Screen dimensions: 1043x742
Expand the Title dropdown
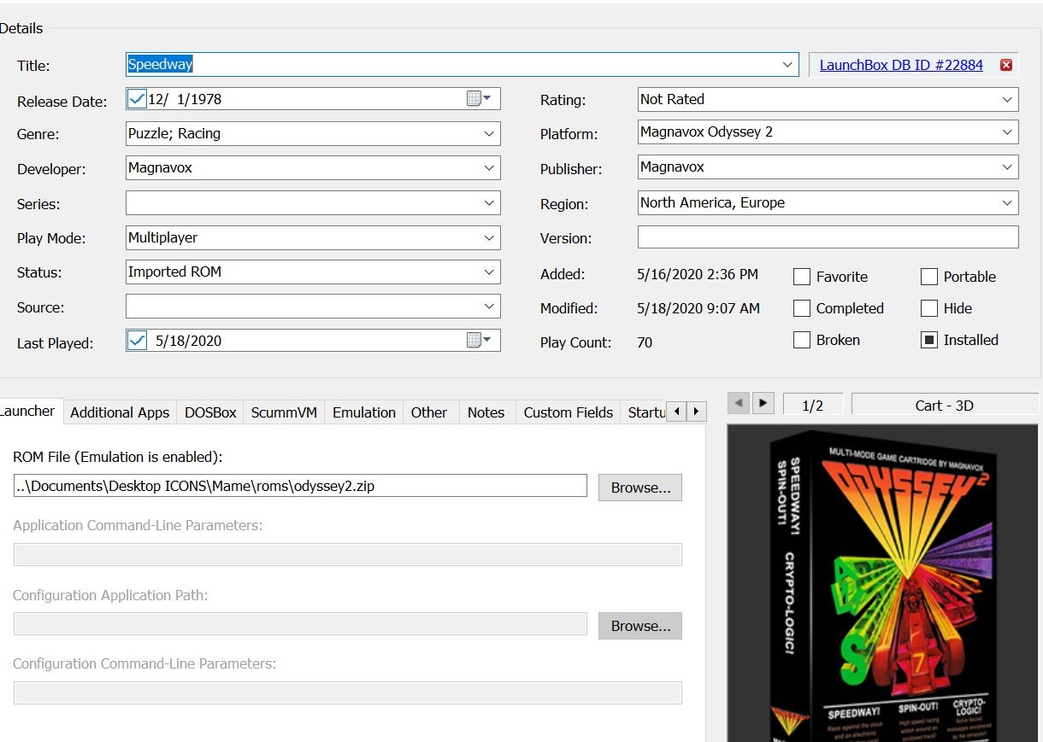click(787, 65)
